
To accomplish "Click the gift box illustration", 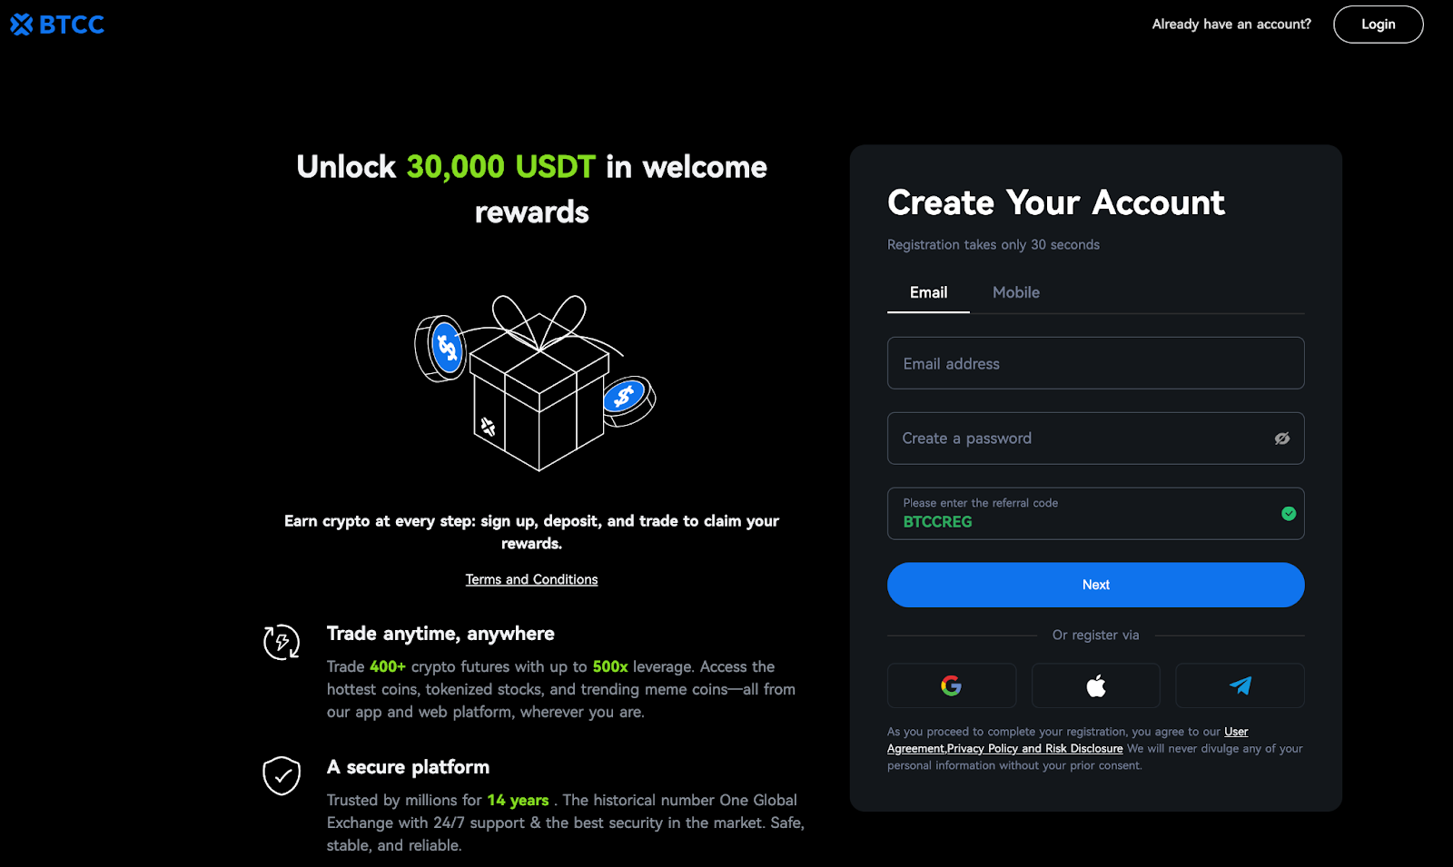I will (539, 383).
